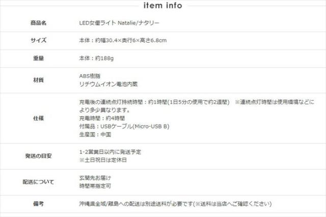Viewport: 326px width, 217px height.
Task: Click the '※土日祝日は定休日' note
Action: tap(103, 160)
